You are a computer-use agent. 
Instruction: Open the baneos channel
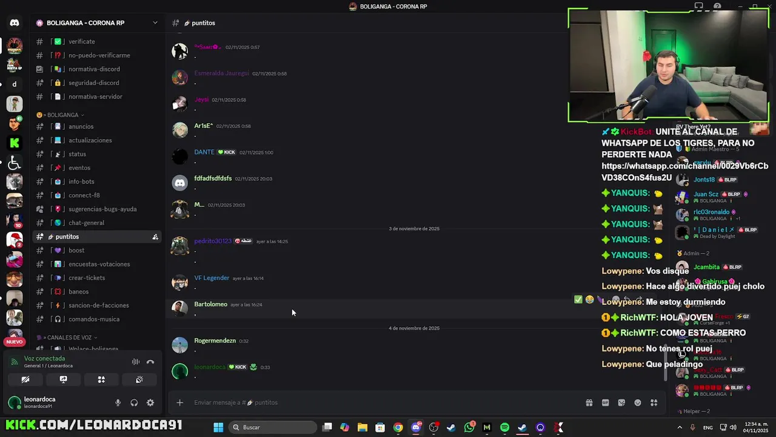coord(97,292)
